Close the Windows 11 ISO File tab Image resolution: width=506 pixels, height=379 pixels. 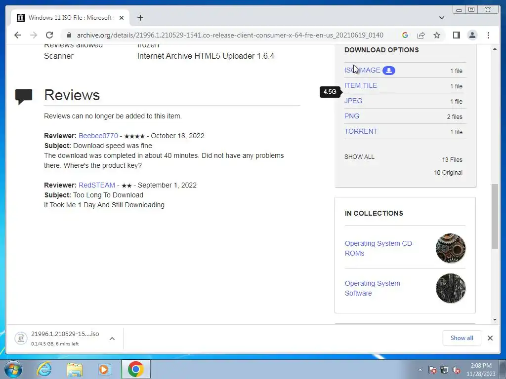coord(122,18)
